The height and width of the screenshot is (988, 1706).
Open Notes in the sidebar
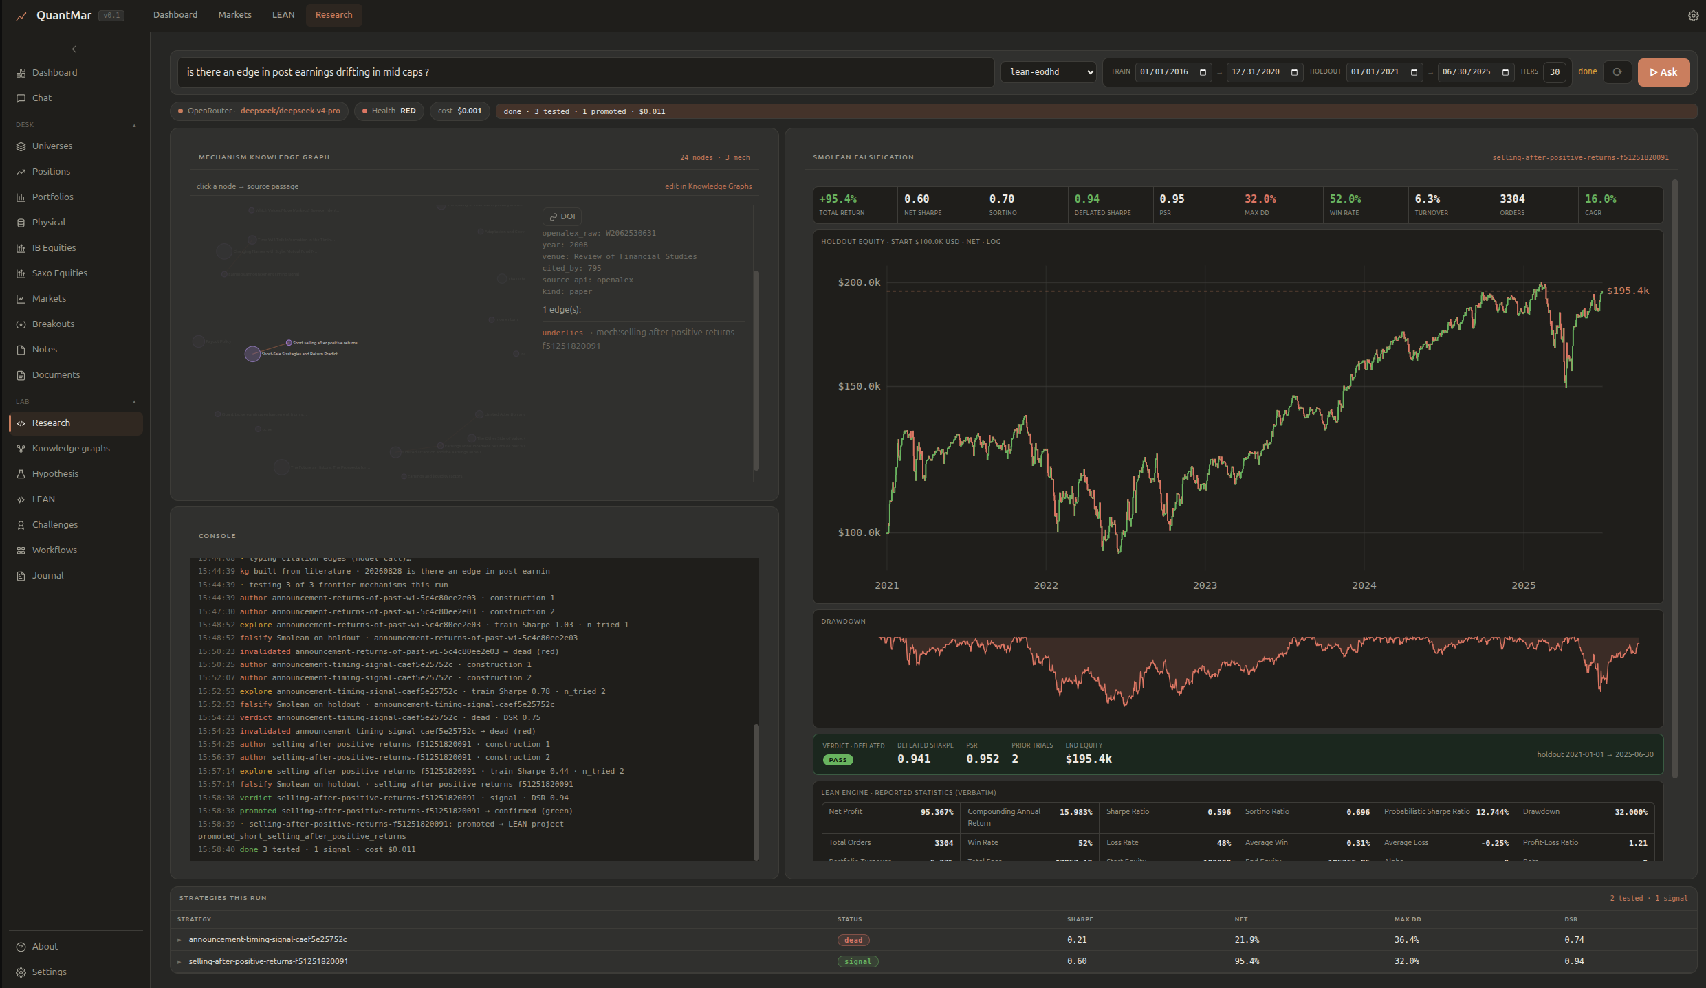point(76,350)
